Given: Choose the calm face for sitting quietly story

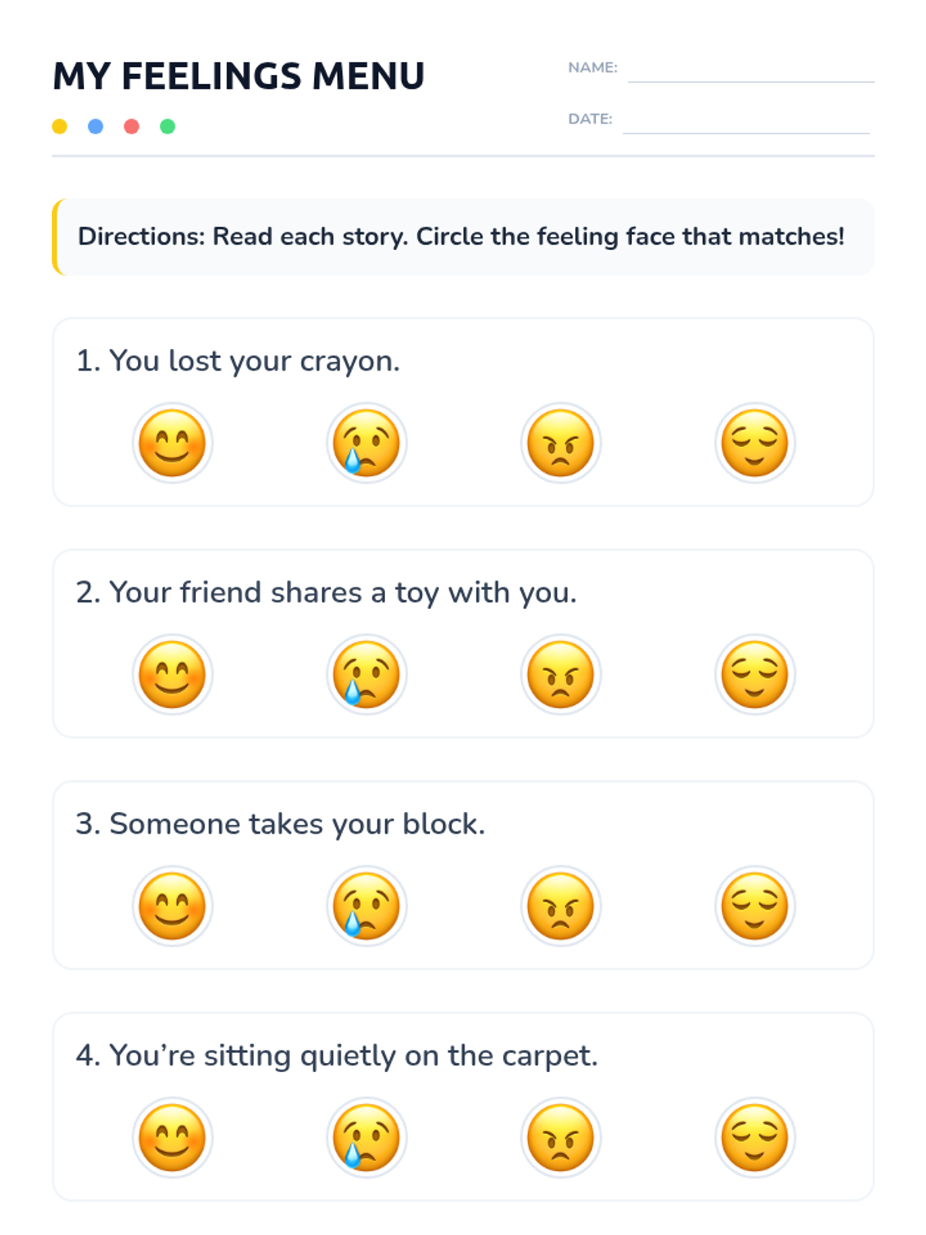Looking at the screenshot, I should point(755,1138).
